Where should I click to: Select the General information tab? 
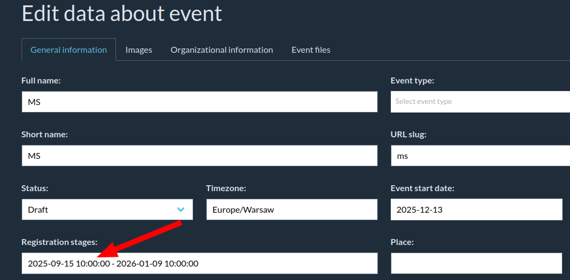tap(69, 50)
